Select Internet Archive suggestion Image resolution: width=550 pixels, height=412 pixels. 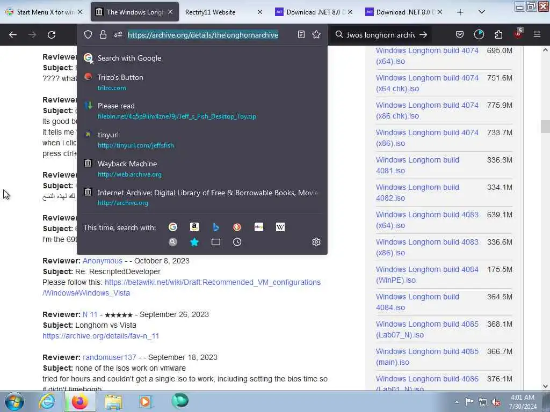point(202,197)
